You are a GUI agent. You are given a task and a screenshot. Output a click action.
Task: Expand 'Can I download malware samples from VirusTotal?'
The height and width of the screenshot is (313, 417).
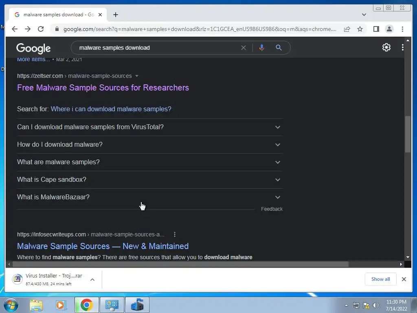[x=149, y=127]
